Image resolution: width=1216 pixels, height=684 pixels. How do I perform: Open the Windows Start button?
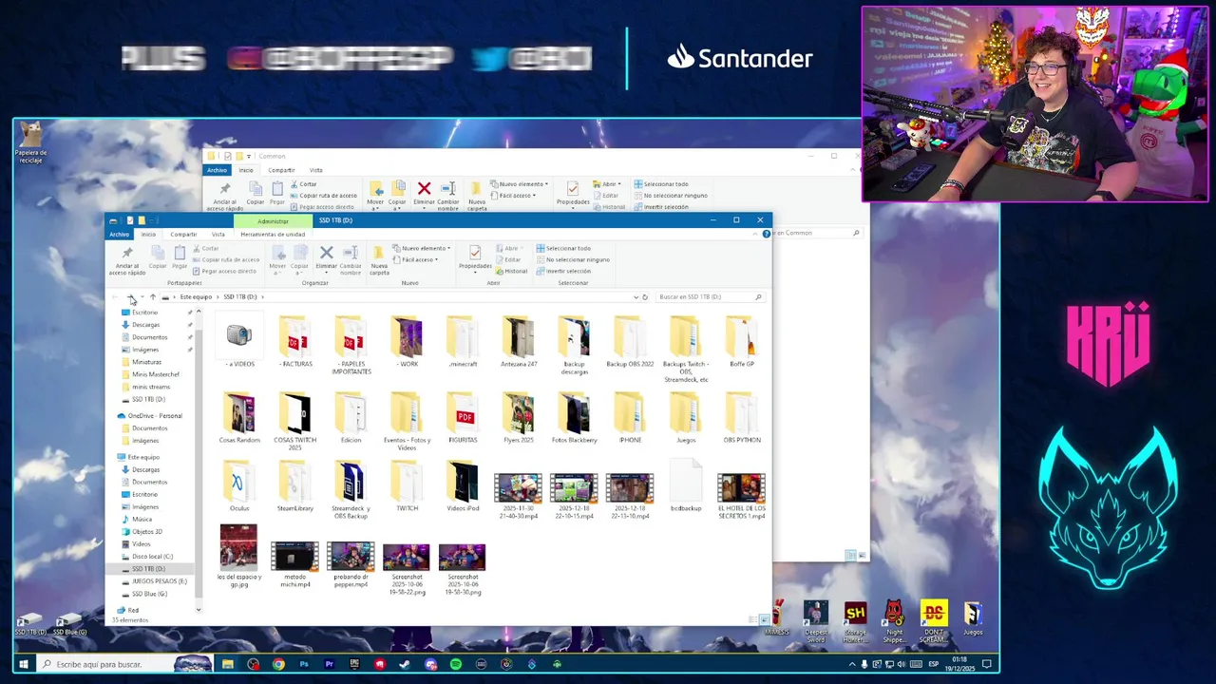coord(23,664)
